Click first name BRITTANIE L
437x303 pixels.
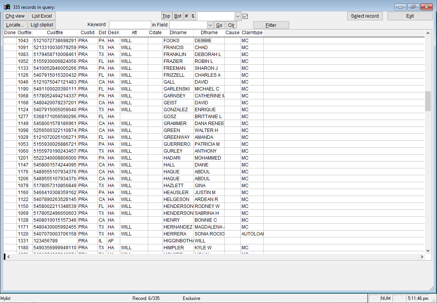click(x=208, y=117)
